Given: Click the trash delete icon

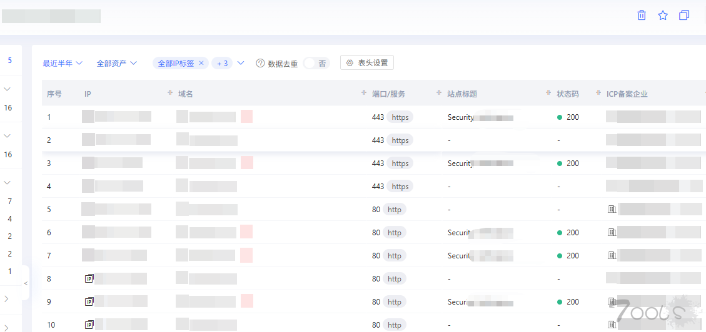Looking at the screenshot, I should pos(642,16).
